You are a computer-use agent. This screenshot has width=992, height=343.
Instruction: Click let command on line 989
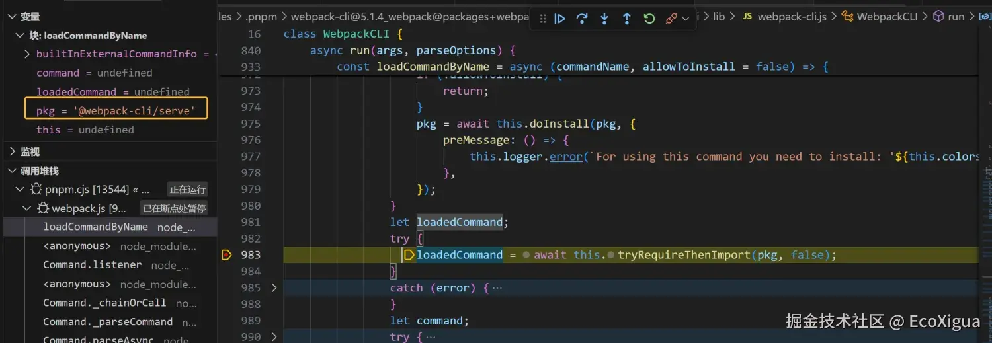(429, 321)
